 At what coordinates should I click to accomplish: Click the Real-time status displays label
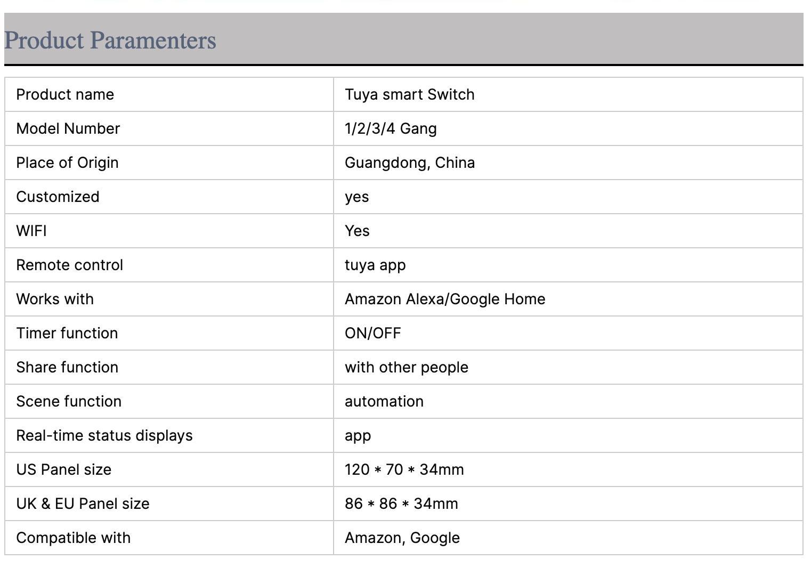click(104, 436)
